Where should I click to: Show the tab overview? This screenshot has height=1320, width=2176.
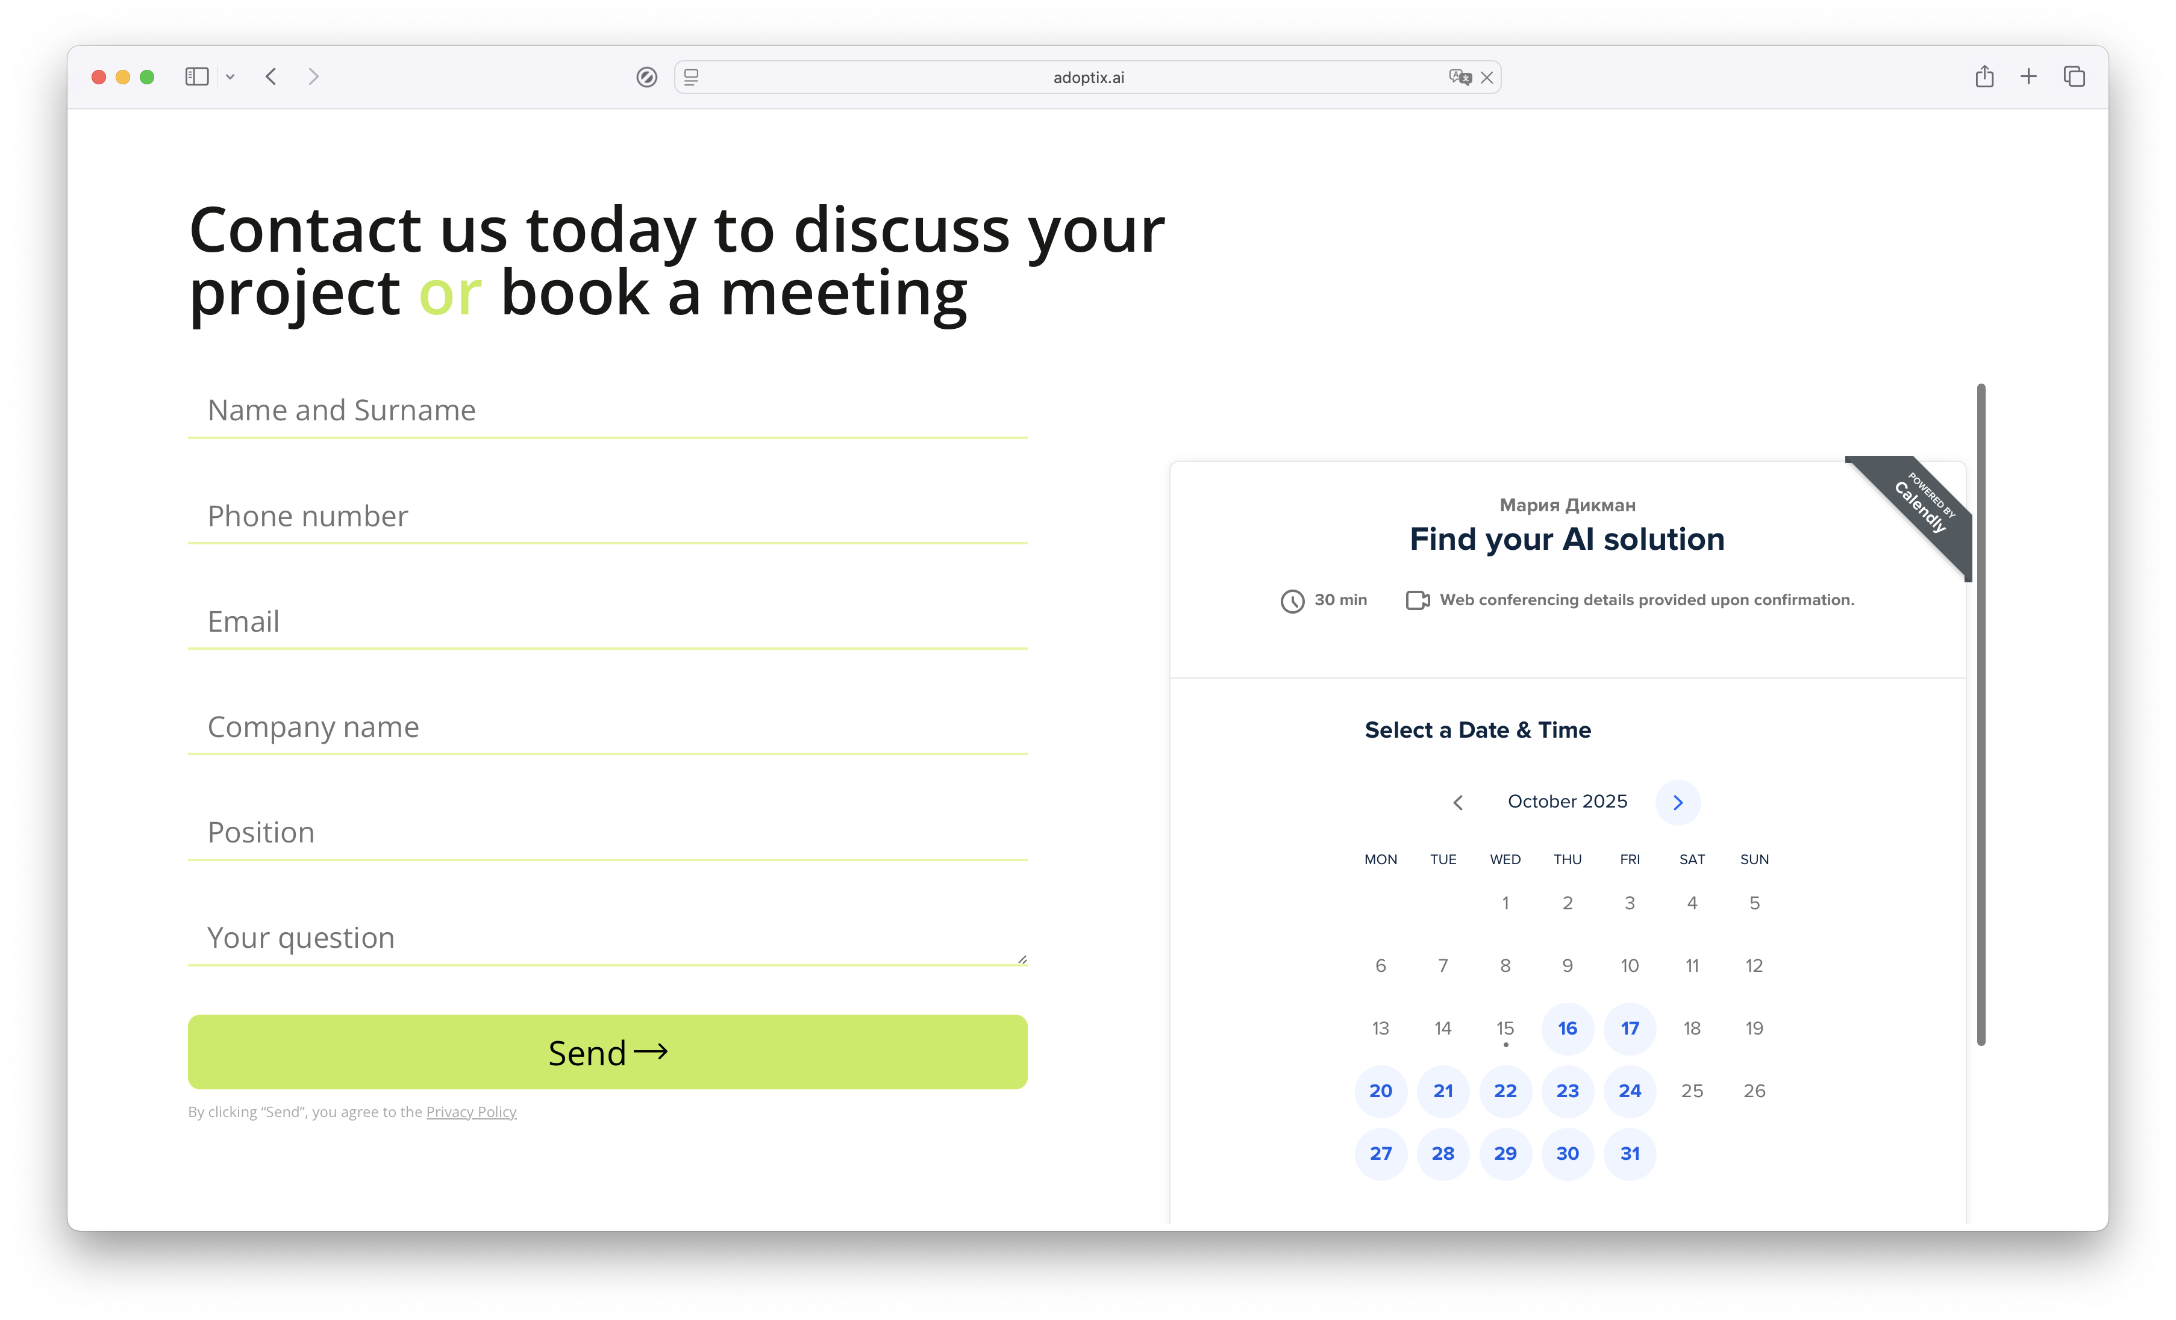click(x=2074, y=77)
